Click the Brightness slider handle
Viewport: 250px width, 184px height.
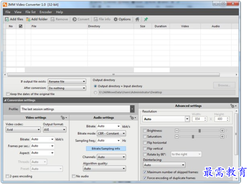click(200, 131)
